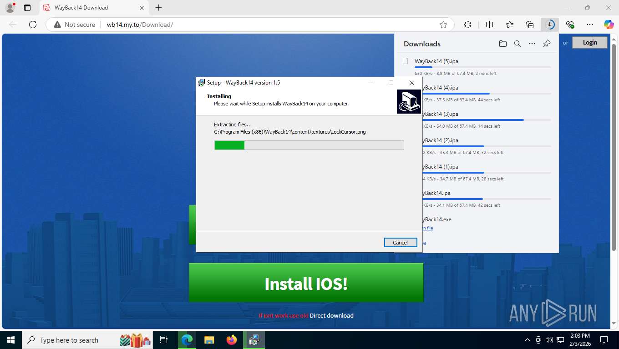
Task: Click the WayBack14 (5).ipa file icon
Action: point(406,61)
